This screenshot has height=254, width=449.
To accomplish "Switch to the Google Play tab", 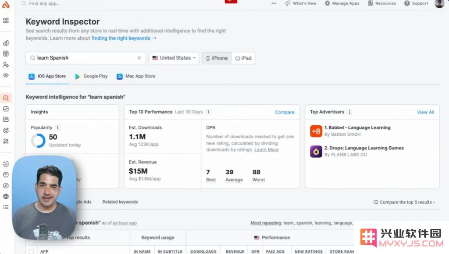I will click(x=91, y=76).
